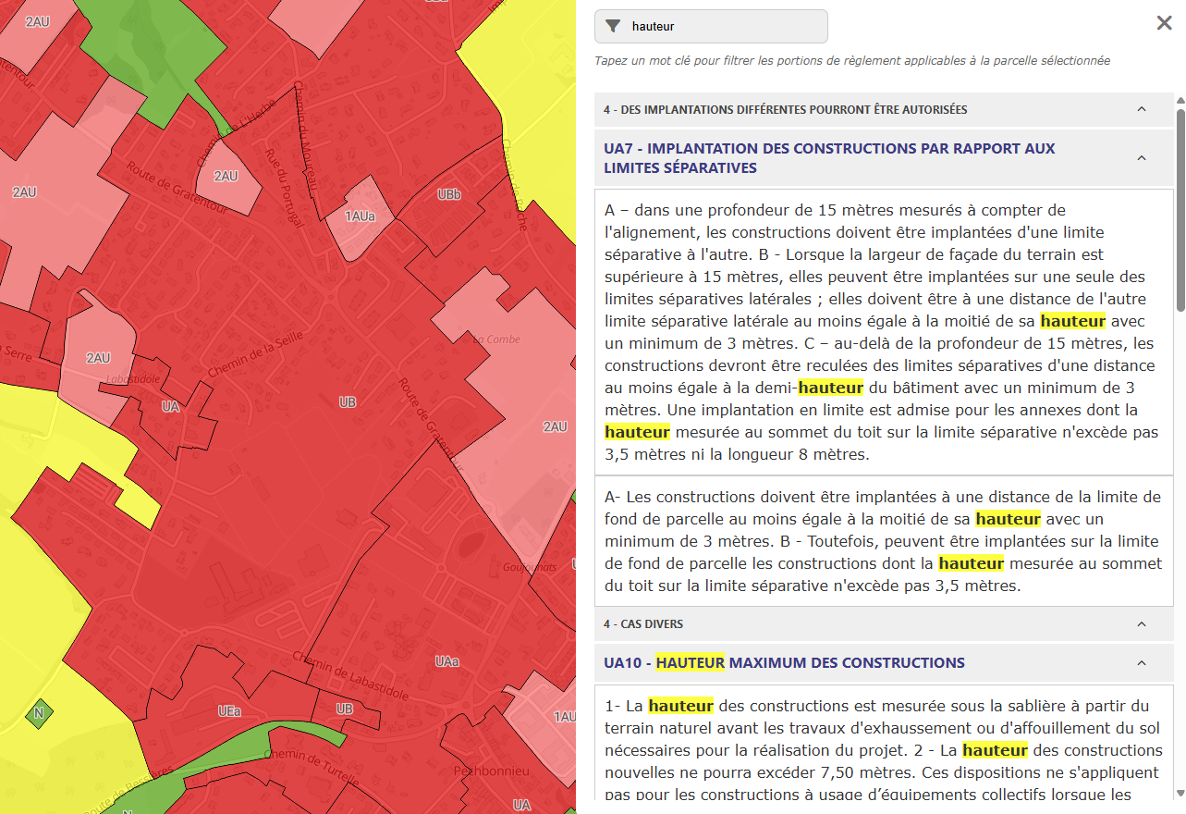Close the regulation panel
Viewport: 1186px width, 814px height.
tap(1164, 23)
